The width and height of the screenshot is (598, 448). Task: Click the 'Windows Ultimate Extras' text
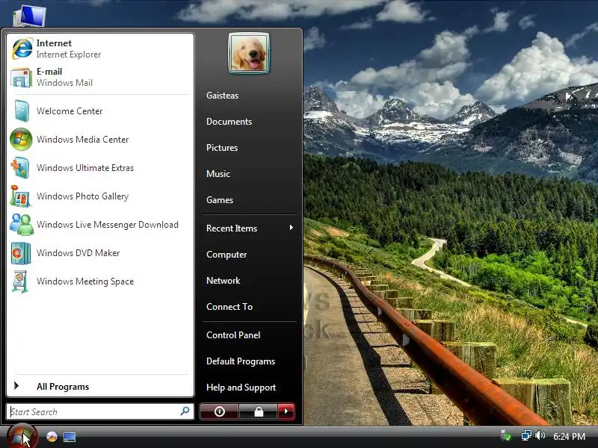85,168
